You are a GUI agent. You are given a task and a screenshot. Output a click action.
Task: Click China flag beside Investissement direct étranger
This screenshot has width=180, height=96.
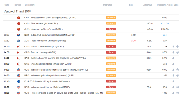(19, 18)
